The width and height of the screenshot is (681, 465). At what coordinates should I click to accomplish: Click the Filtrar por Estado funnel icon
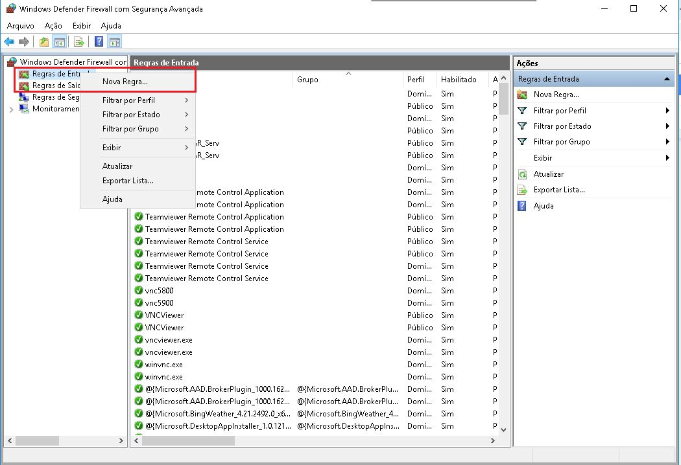pos(523,126)
